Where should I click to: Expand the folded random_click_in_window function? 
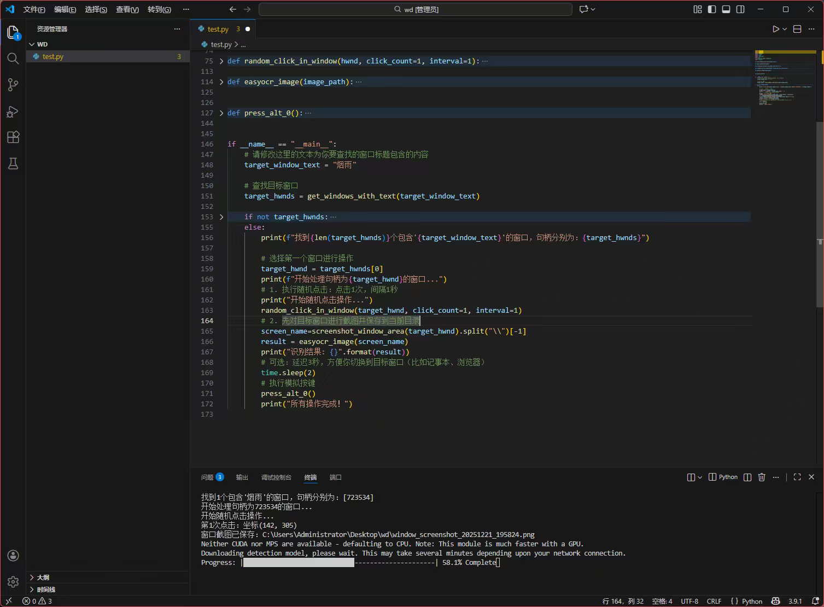pos(221,61)
